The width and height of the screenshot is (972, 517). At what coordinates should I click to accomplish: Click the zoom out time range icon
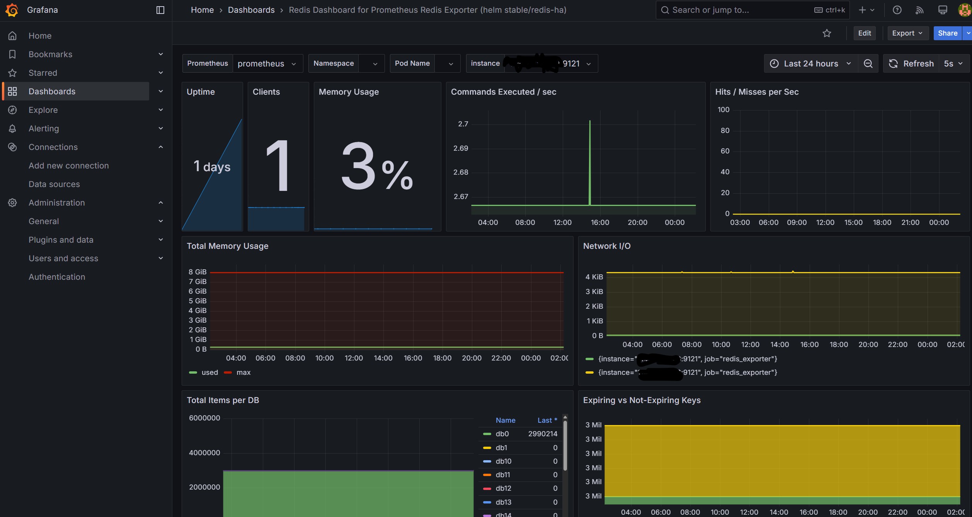pyautogui.click(x=868, y=63)
